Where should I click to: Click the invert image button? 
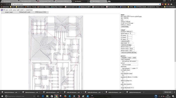125,27
